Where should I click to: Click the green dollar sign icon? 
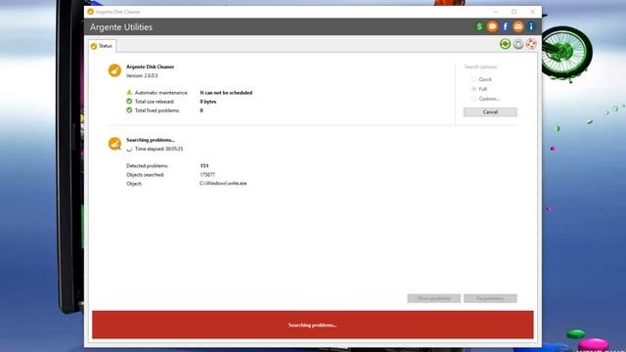(x=479, y=26)
